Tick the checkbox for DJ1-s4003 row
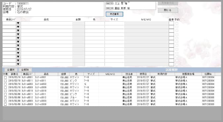Image resolution: width=223 pixels, height=122 pixels. pos(5,84)
